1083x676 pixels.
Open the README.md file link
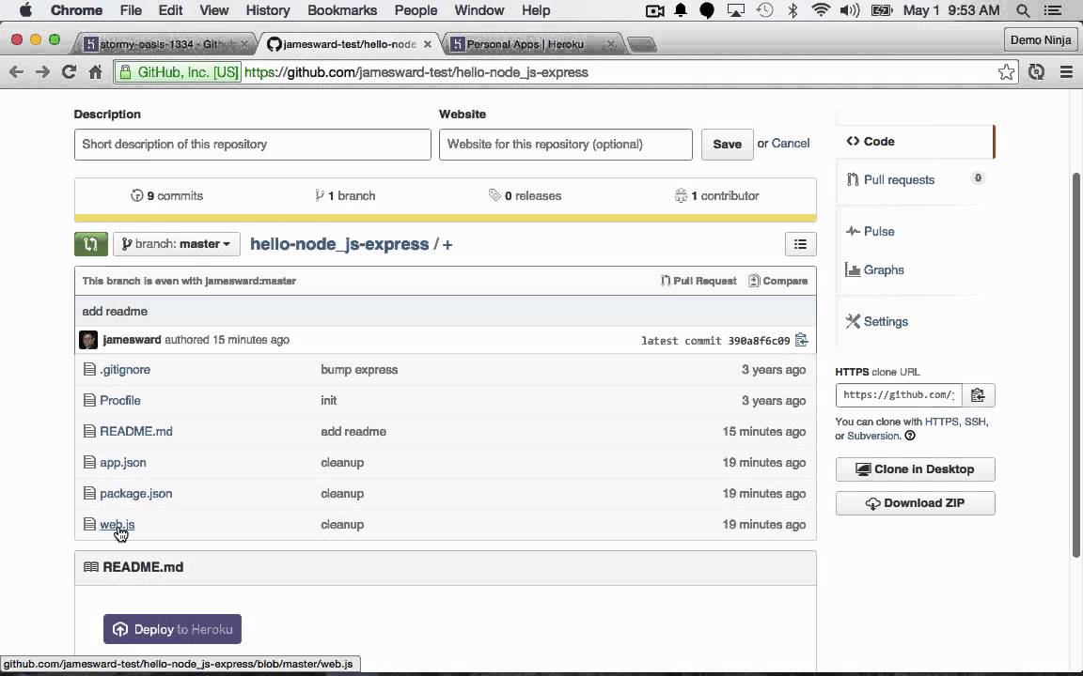tap(136, 431)
